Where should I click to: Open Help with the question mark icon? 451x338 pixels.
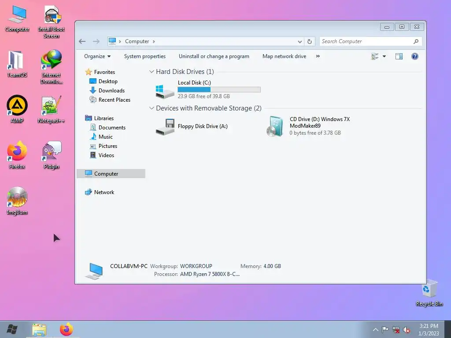pos(414,56)
